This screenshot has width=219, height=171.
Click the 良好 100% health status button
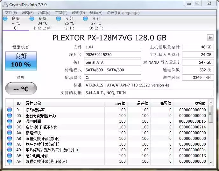21,60
